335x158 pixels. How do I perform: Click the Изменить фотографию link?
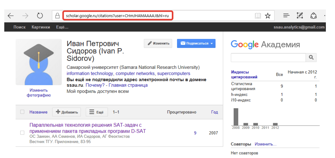pos(39,93)
